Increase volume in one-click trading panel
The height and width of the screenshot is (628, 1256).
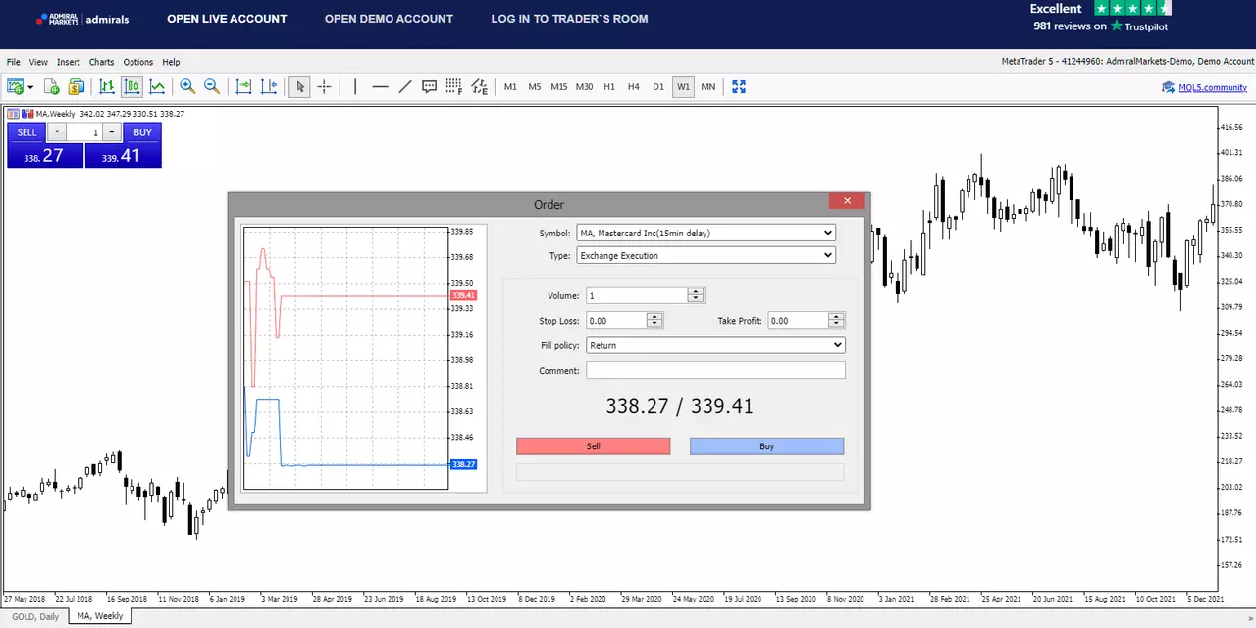pyautogui.click(x=112, y=132)
